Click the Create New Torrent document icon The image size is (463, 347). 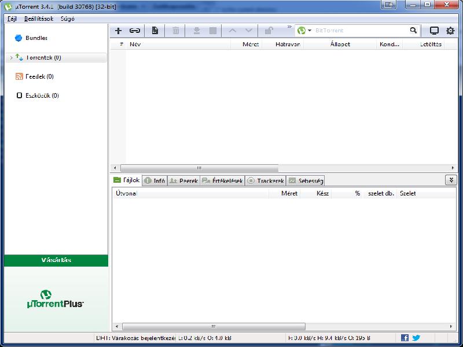coord(155,31)
